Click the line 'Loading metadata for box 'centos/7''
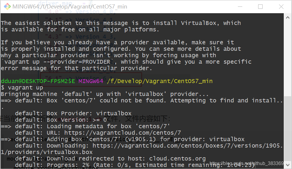Image resolution: width=292 pixels, height=169 pixels. pyautogui.click(x=85, y=126)
